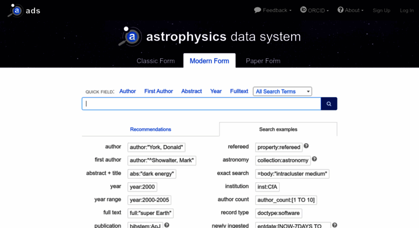Use example doctype:software

[278, 213]
